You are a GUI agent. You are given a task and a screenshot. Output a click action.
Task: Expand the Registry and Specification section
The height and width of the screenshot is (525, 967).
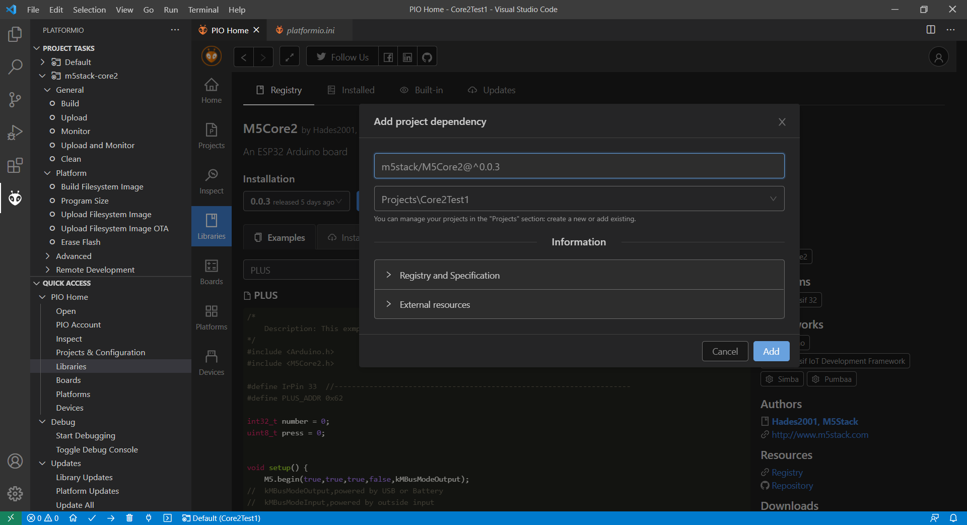pos(450,275)
